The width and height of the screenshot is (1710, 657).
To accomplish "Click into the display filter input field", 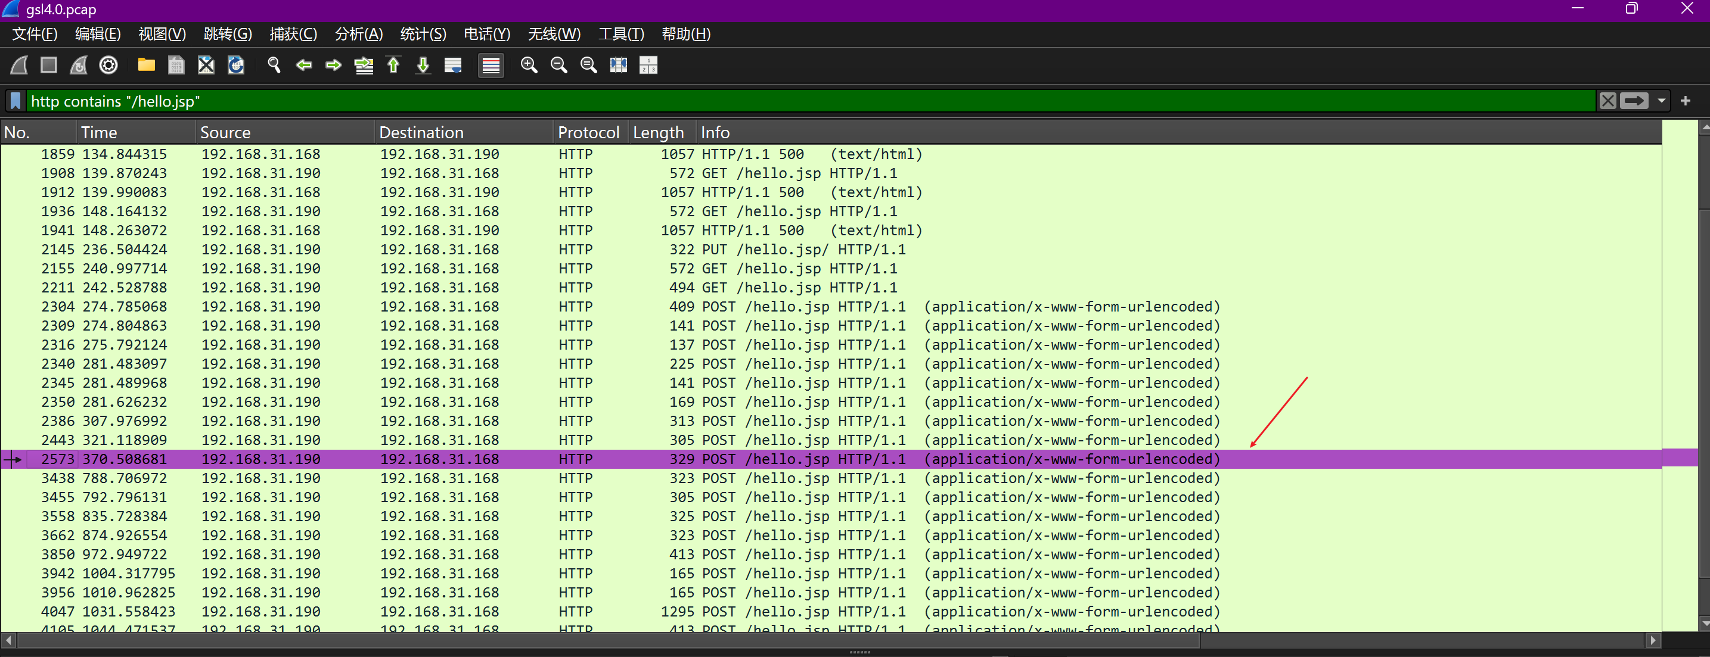I will [x=796, y=101].
